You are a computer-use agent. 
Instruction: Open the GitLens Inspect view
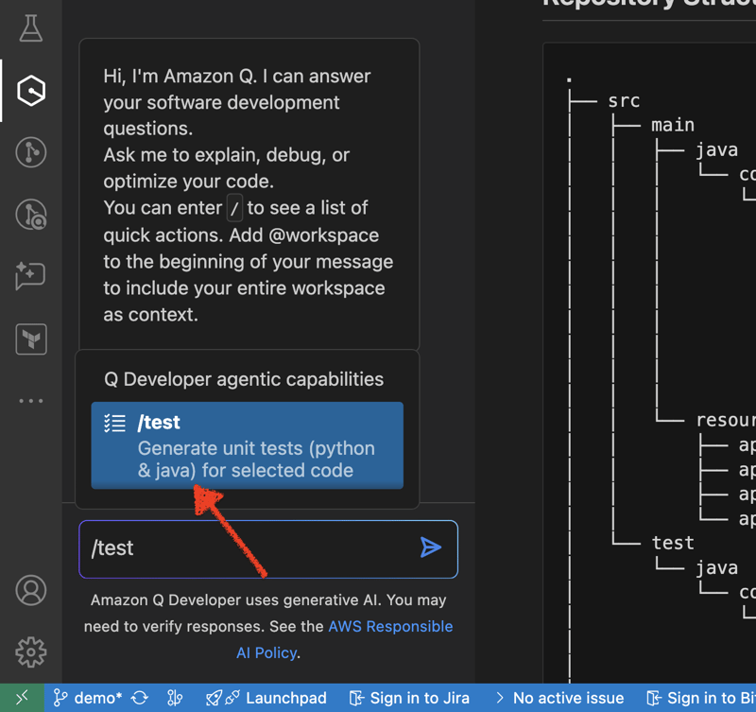(31, 215)
